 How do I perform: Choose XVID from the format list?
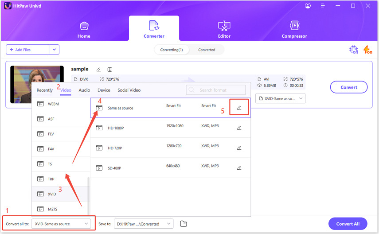[x=59, y=194]
